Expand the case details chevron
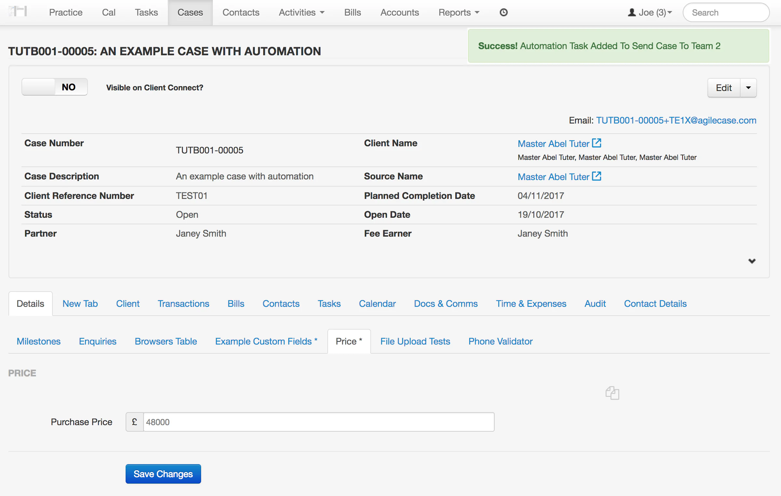 752,261
